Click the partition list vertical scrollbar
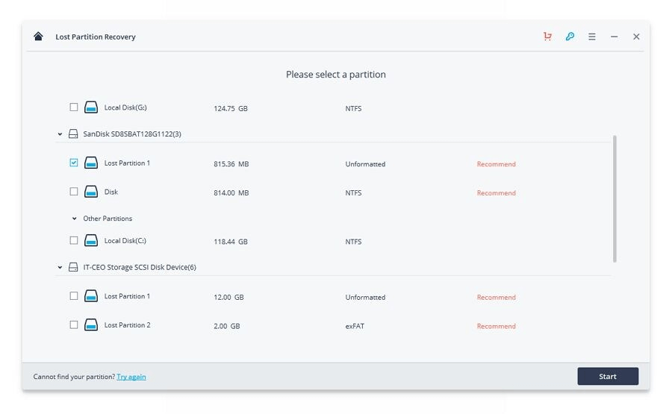672x414 pixels. pyautogui.click(x=615, y=198)
